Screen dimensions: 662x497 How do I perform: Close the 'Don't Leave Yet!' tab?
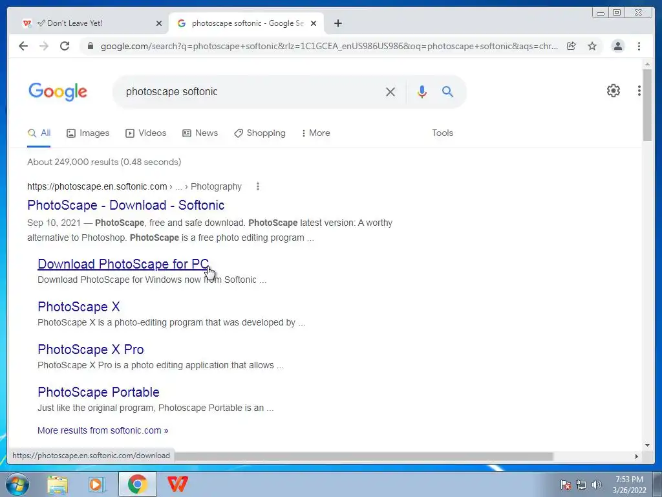pyautogui.click(x=159, y=23)
